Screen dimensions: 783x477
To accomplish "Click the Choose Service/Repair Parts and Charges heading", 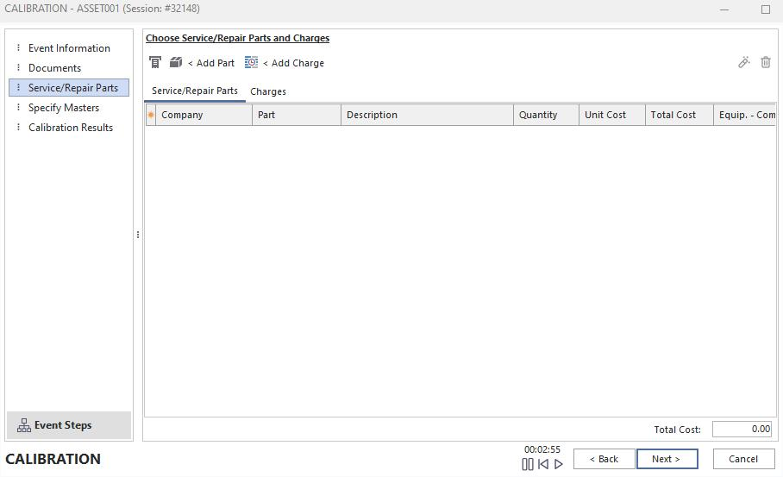I will coord(237,38).
